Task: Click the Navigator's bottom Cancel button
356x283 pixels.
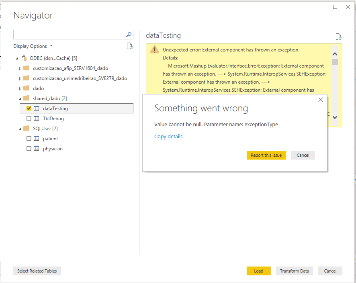Action: coord(330,271)
